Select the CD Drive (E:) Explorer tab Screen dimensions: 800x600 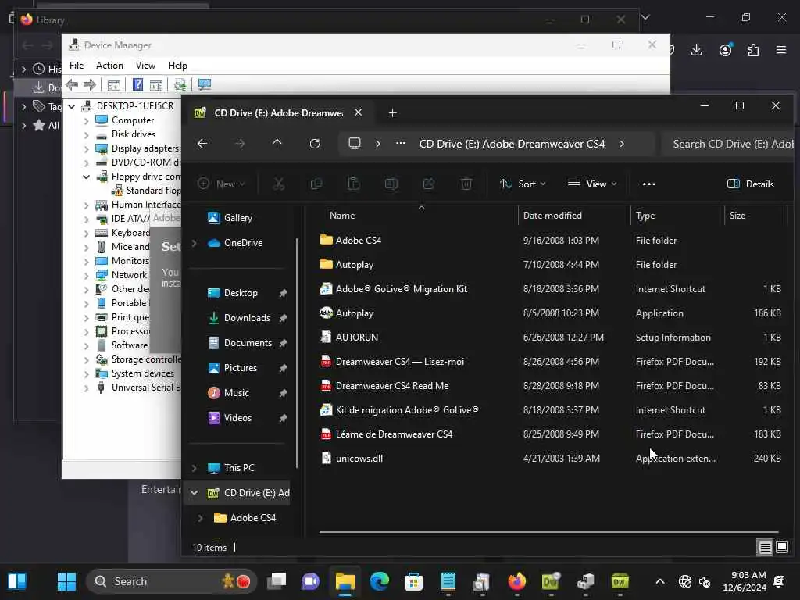point(278,112)
